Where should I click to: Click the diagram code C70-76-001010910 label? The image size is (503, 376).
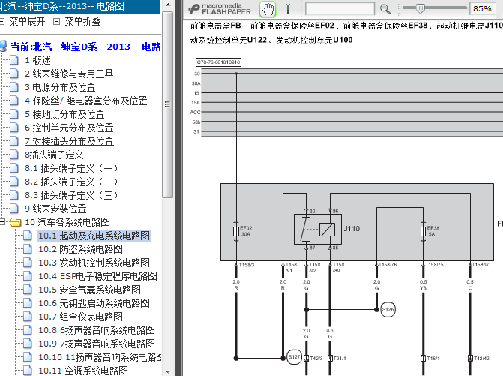click(218, 62)
